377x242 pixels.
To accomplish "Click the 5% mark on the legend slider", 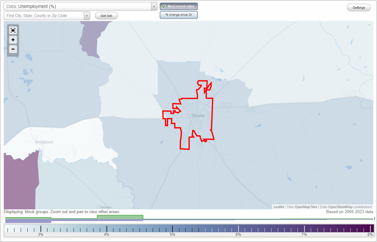I will pos(172,229).
